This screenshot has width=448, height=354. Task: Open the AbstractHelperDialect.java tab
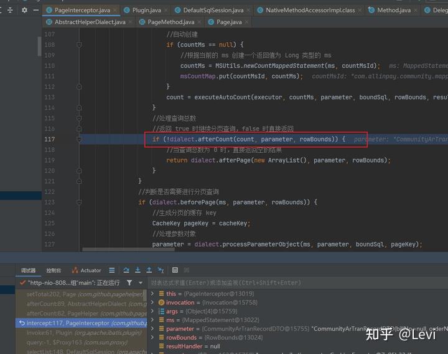90,22
